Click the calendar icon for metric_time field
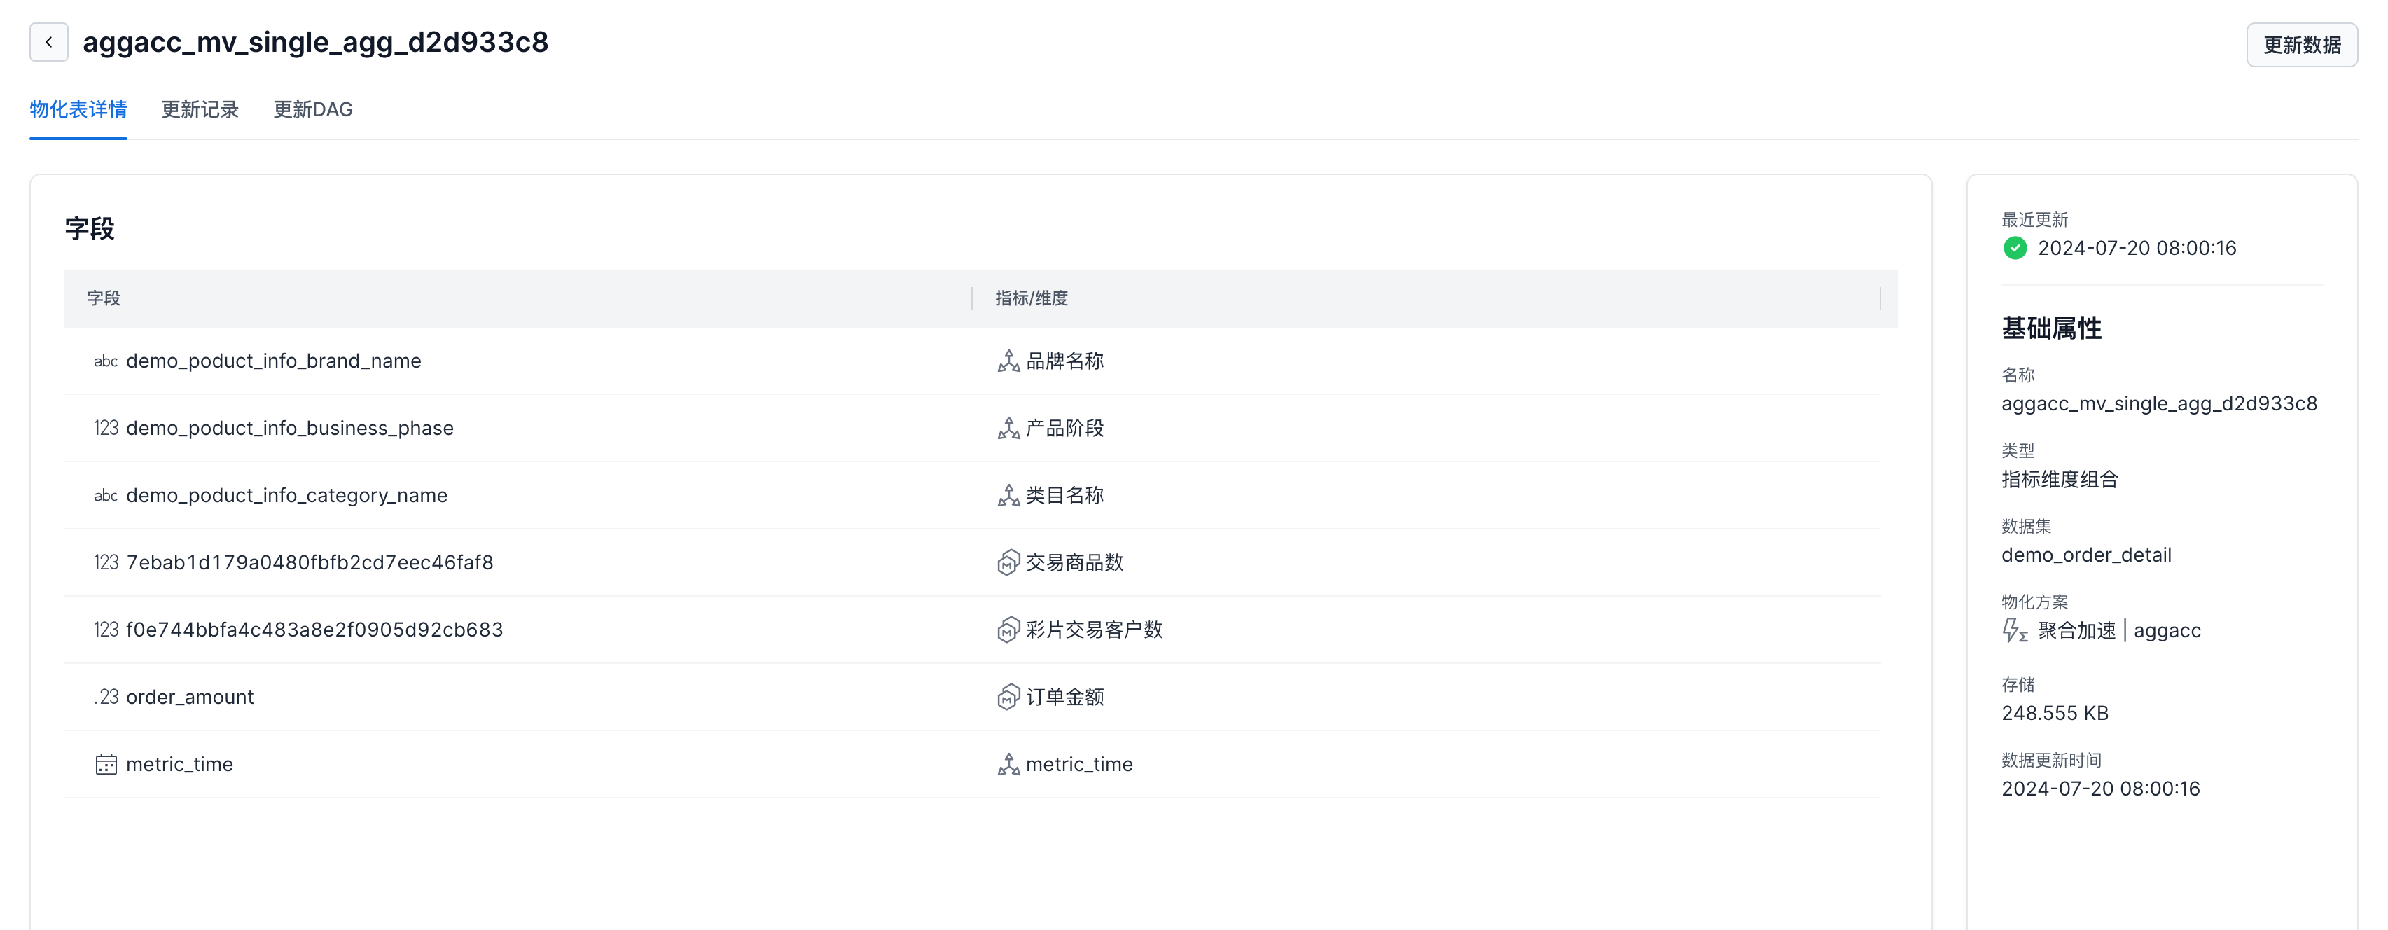2388x930 pixels. [106, 764]
